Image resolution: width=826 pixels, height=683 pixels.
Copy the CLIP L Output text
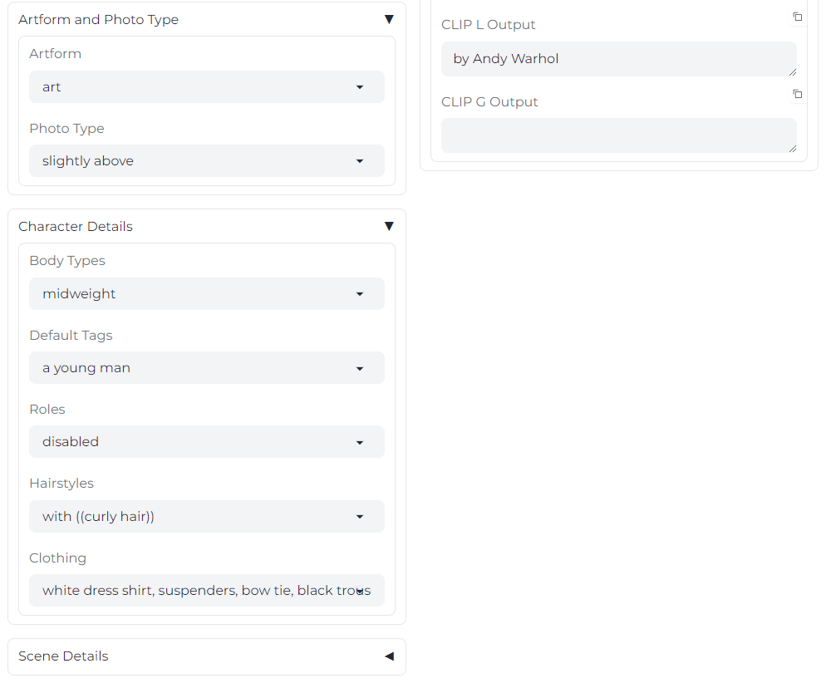pos(797,17)
